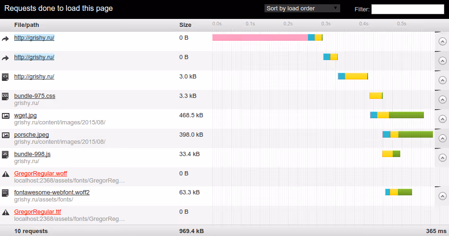The width and height of the screenshot is (449, 236).
Task: Click the HTML document icon in third row
Action: point(6,77)
